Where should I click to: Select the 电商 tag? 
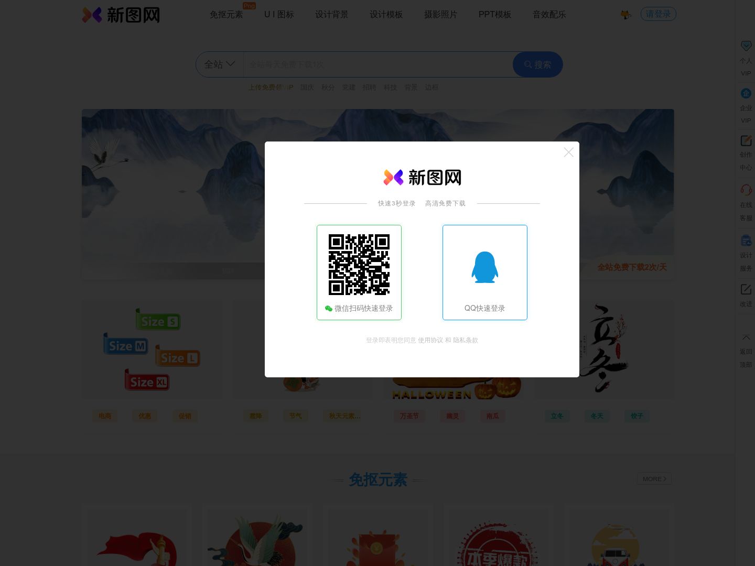pyautogui.click(x=105, y=416)
